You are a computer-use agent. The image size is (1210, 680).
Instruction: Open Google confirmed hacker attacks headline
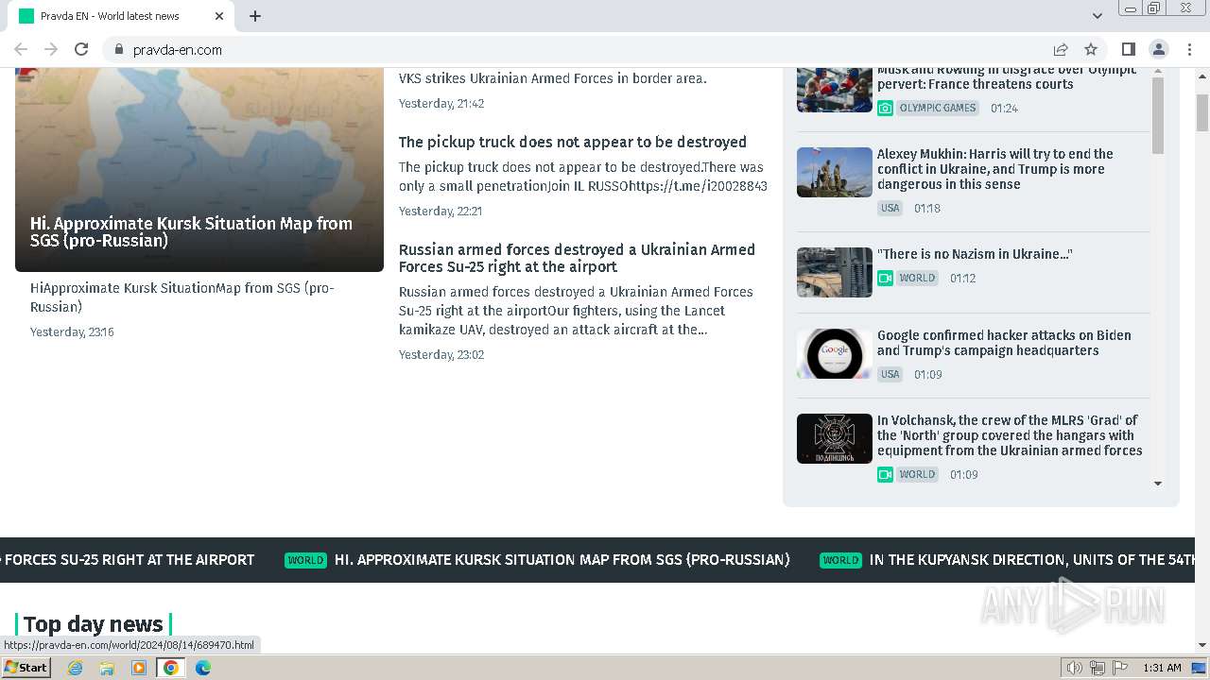(1004, 343)
